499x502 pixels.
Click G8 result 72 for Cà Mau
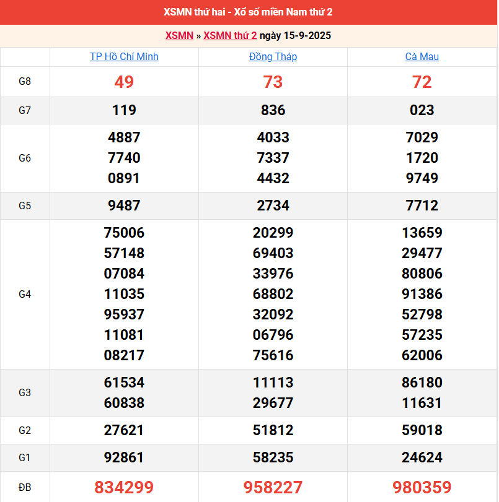[422, 82]
